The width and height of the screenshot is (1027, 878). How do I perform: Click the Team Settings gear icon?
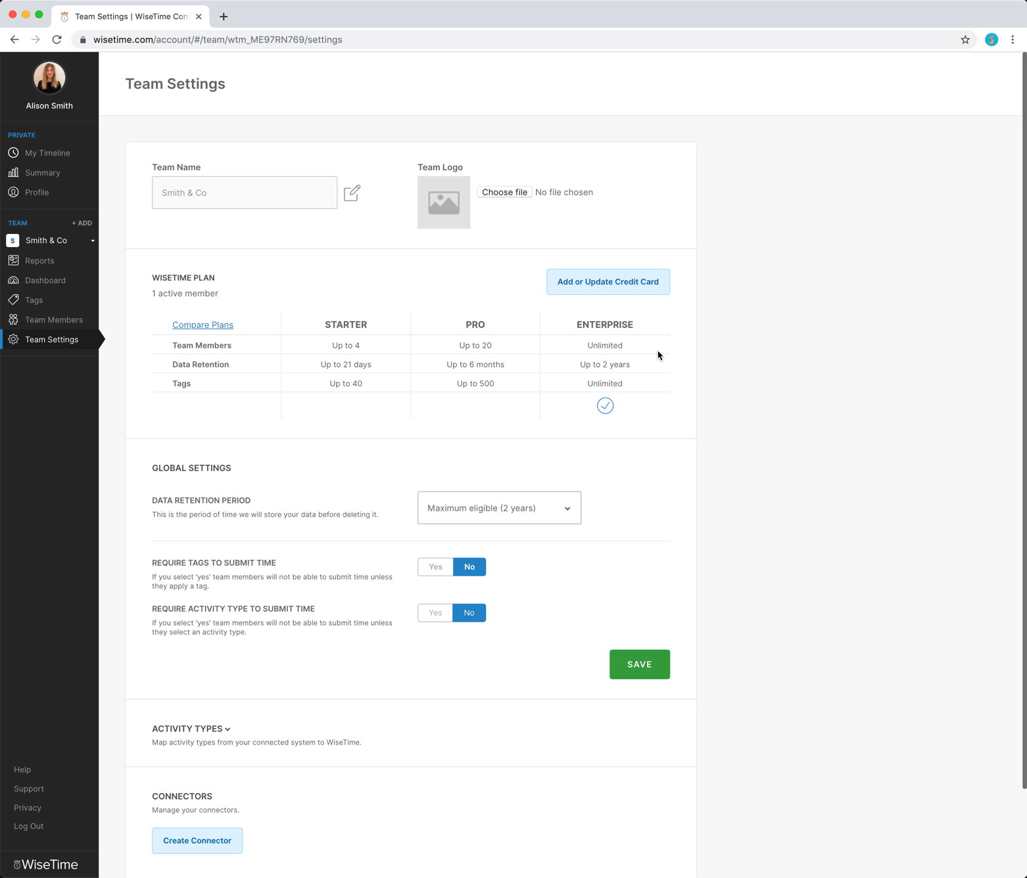pyautogui.click(x=13, y=339)
